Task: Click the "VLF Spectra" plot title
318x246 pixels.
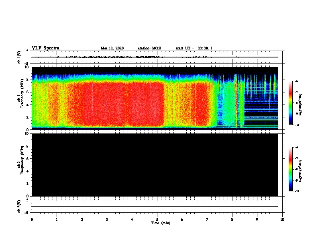Action: pyautogui.click(x=45, y=48)
